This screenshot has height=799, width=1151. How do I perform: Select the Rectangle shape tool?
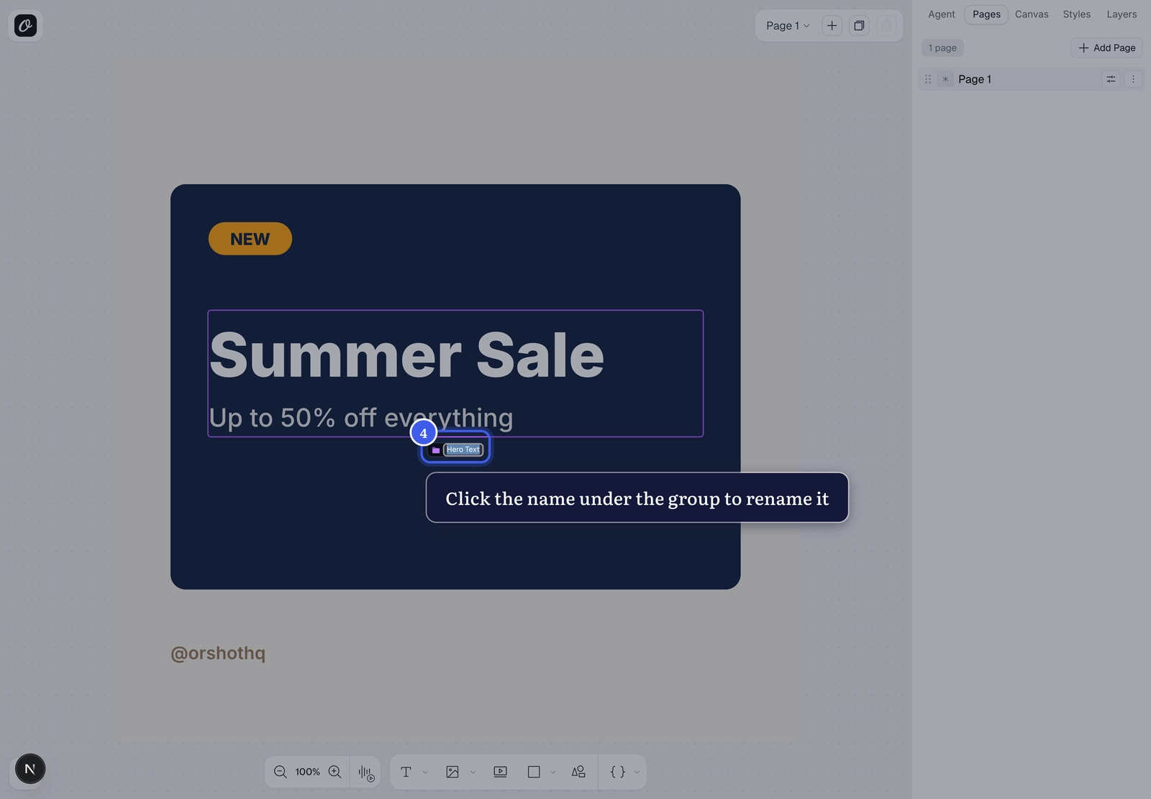[x=534, y=772]
